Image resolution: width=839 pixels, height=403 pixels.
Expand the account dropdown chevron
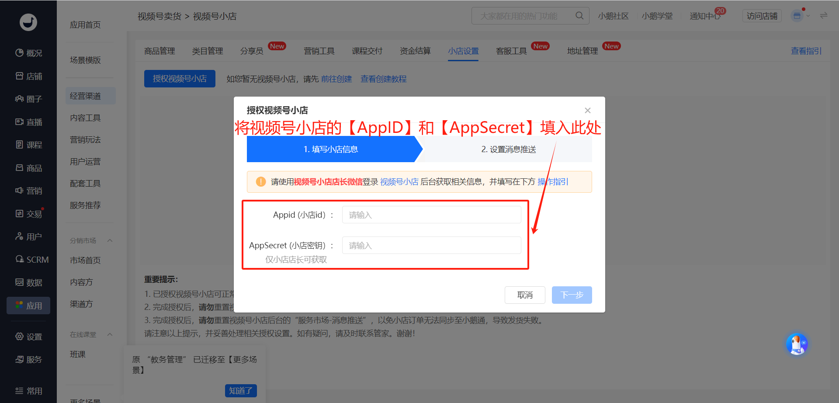tap(808, 16)
